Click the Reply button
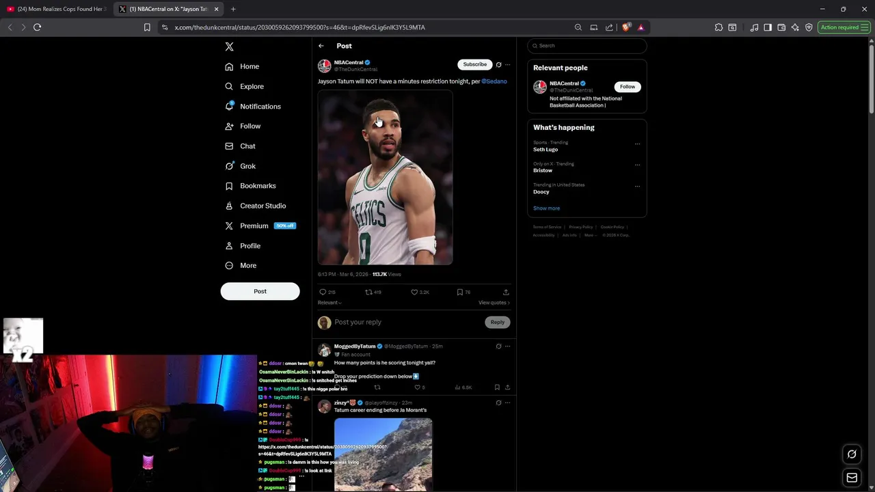This screenshot has width=875, height=492. pyautogui.click(x=497, y=322)
